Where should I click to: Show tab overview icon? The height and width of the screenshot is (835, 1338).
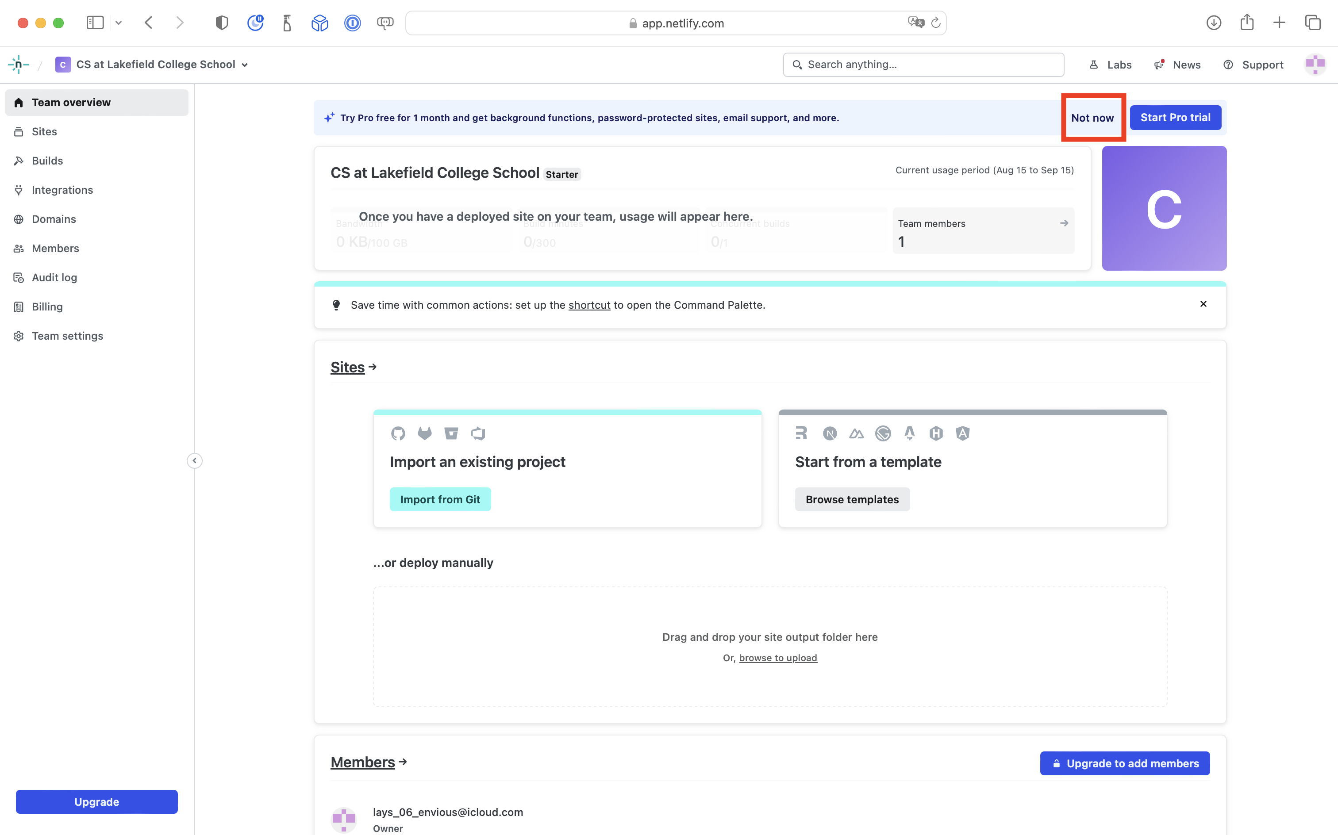(x=1313, y=23)
